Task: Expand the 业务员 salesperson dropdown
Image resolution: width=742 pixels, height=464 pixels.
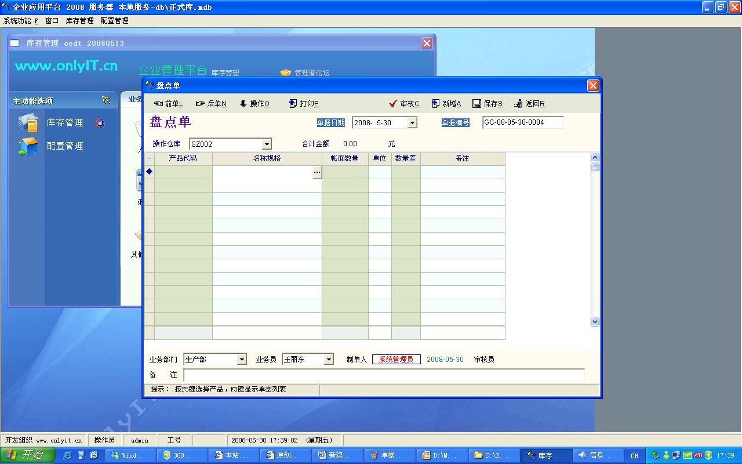Action: point(329,360)
